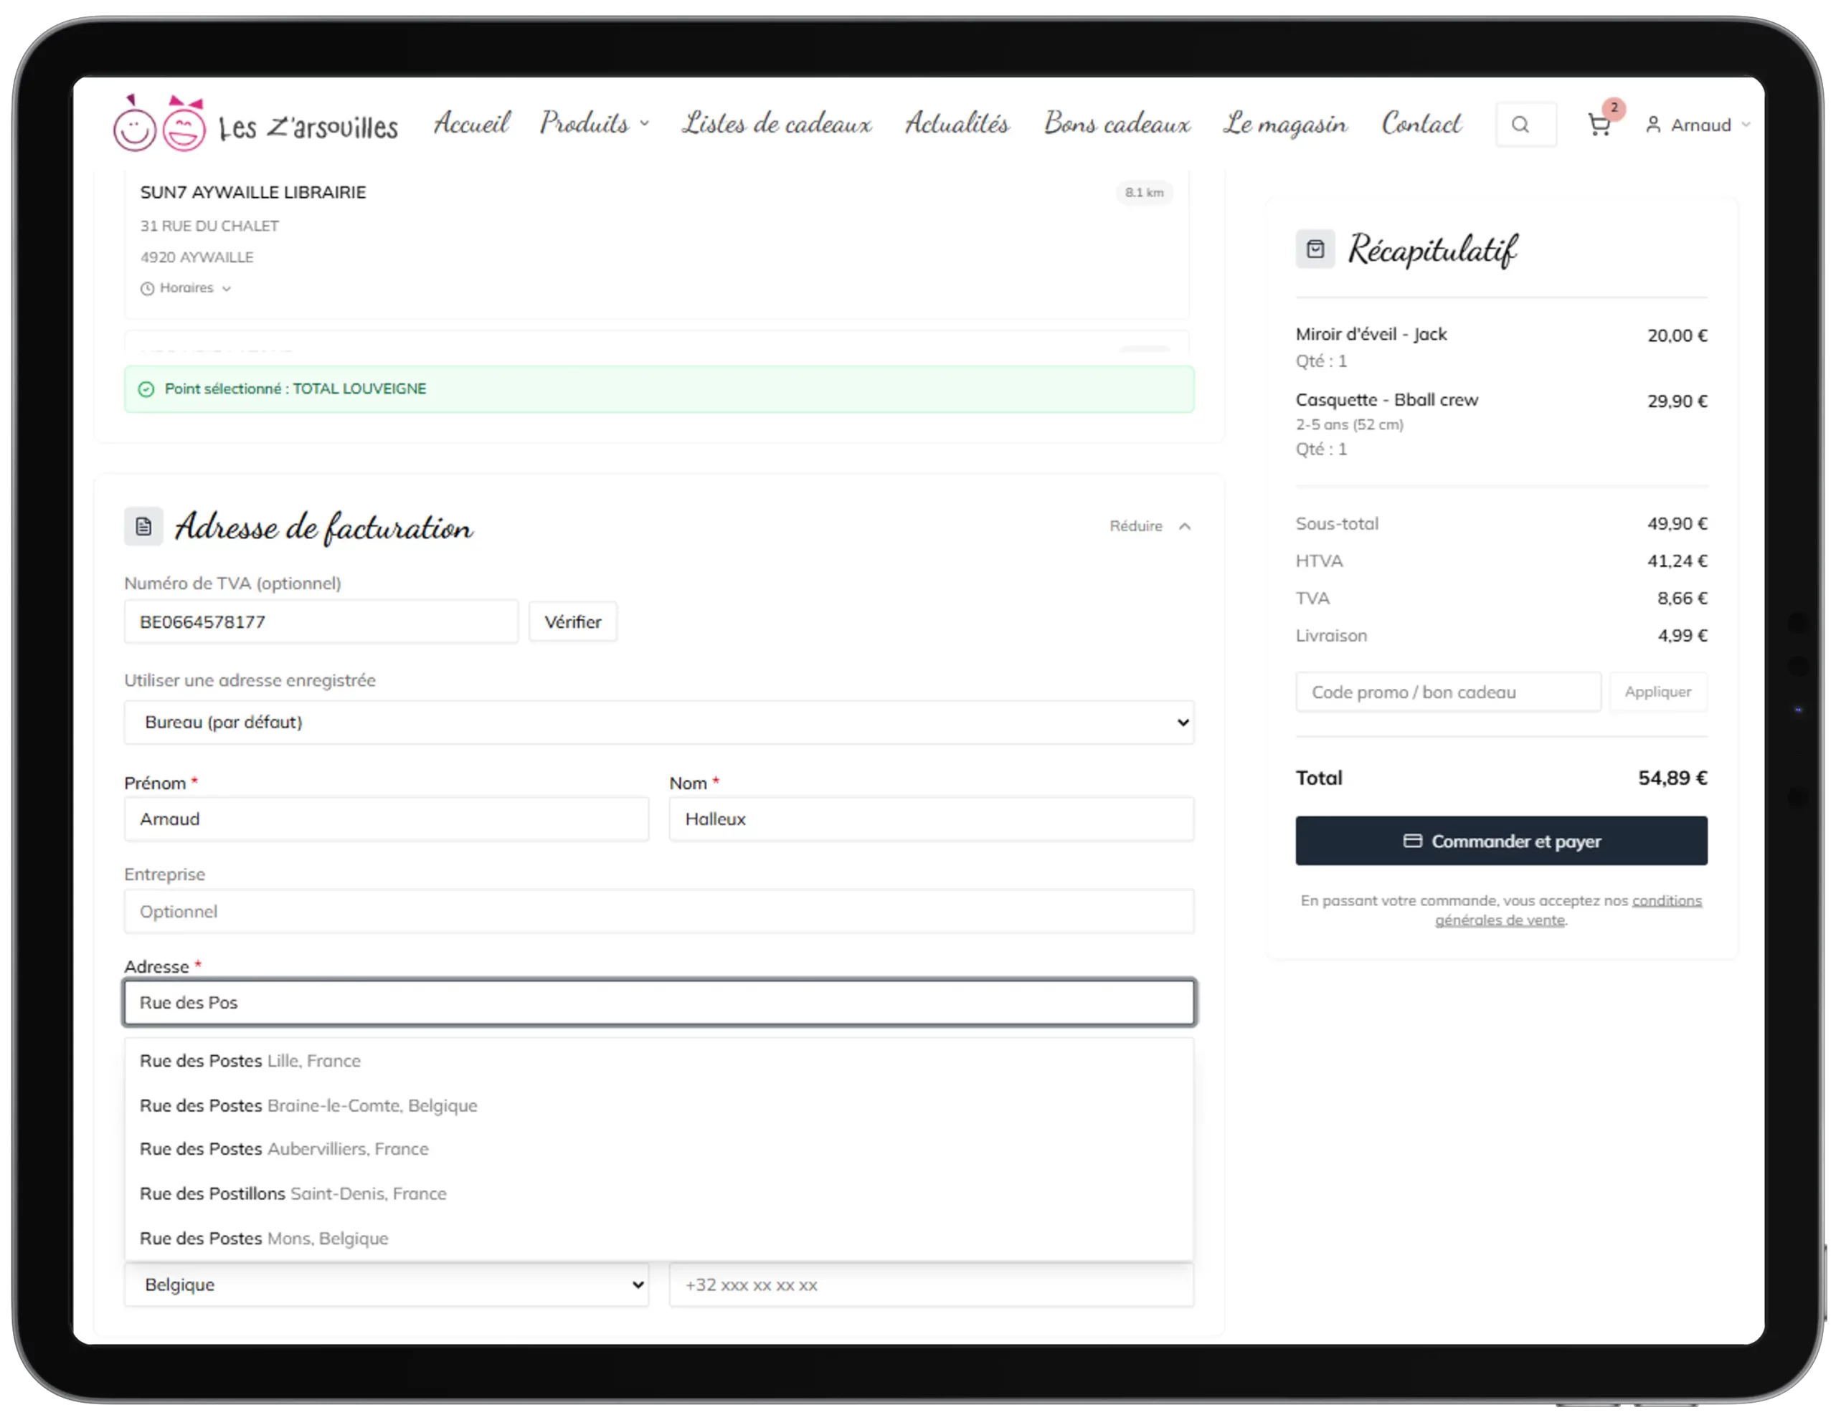The width and height of the screenshot is (1836, 1420).
Task: Click the Point sélectionné TOTAL LOUVEIGNE banner
Action: (659, 389)
